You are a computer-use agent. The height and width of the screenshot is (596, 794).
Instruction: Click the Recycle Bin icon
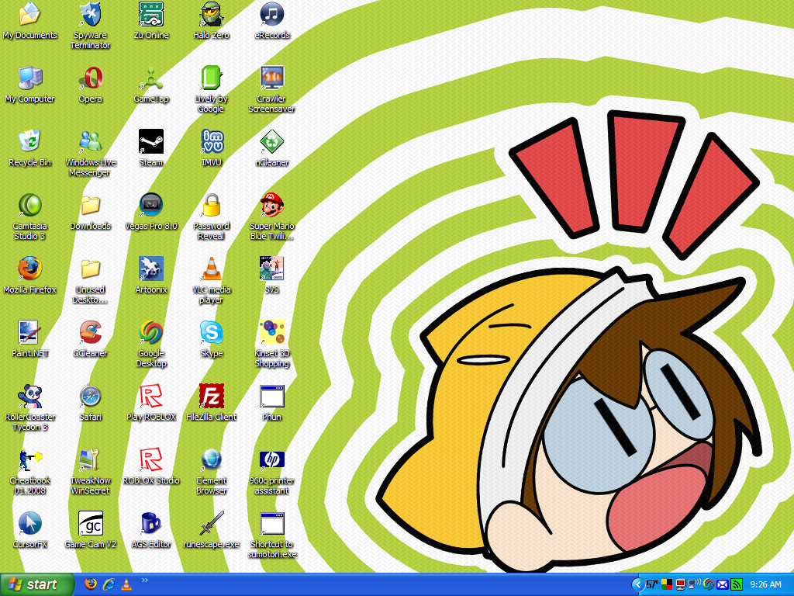click(x=29, y=141)
